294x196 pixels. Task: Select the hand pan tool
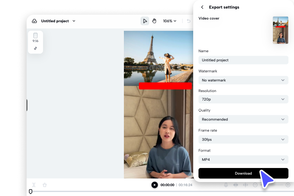[x=154, y=21]
